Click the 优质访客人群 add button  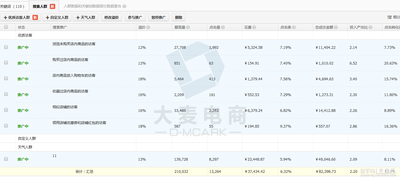[x=21, y=18]
